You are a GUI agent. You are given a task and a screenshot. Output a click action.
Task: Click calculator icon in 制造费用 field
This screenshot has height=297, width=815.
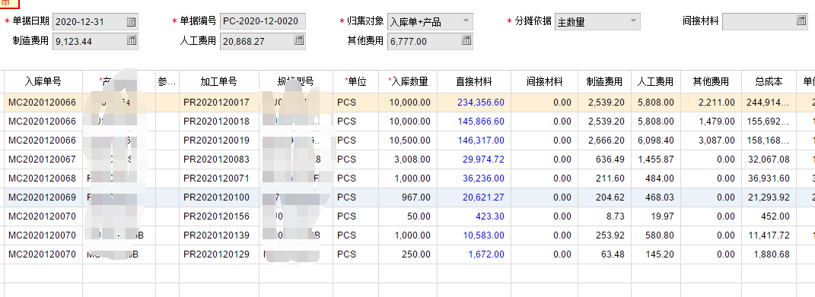pos(132,40)
